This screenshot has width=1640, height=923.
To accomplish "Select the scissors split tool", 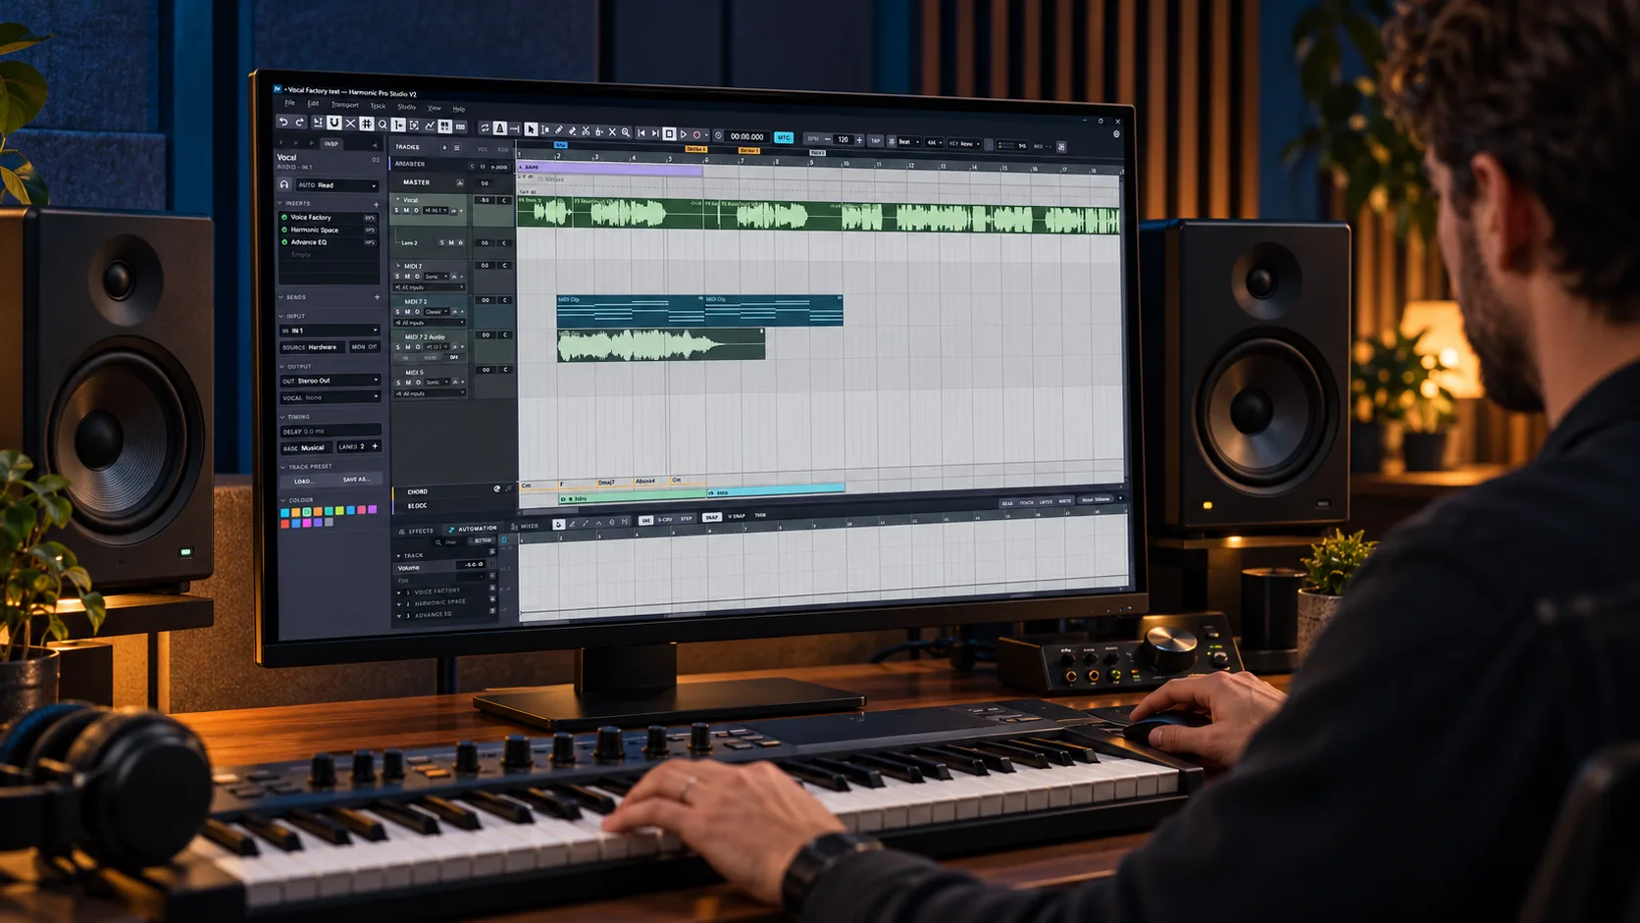I will [587, 131].
